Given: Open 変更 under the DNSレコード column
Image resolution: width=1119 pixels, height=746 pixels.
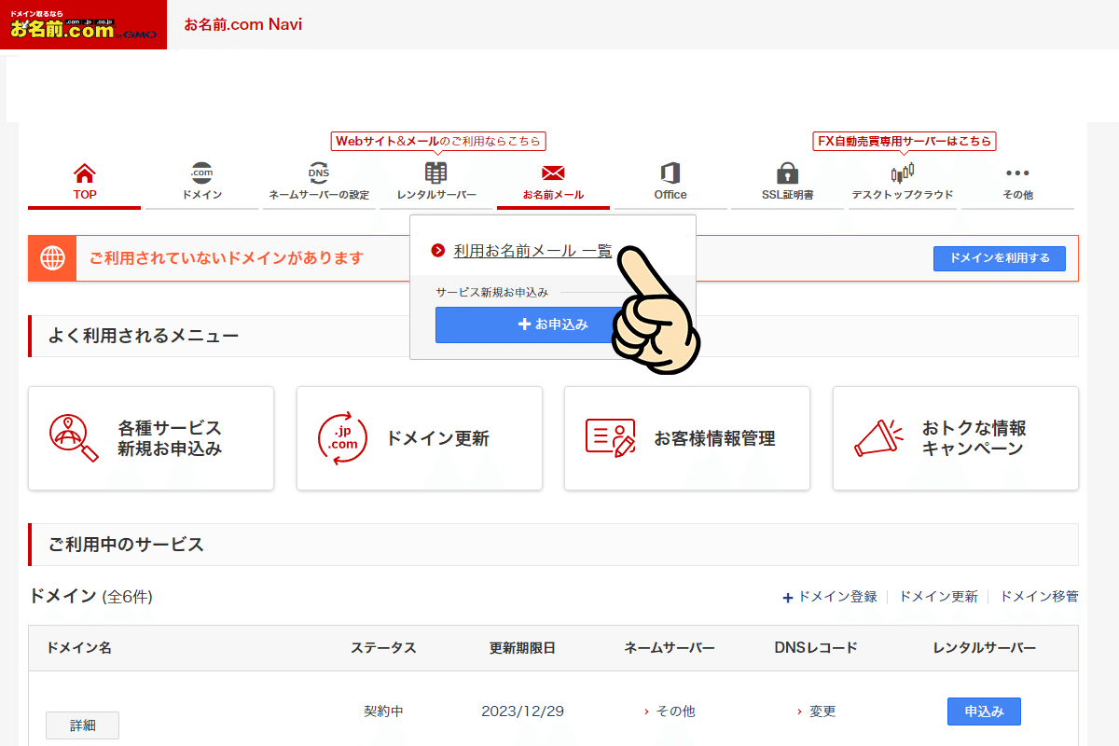Looking at the screenshot, I should pyautogui.click(x=821, y=711).
